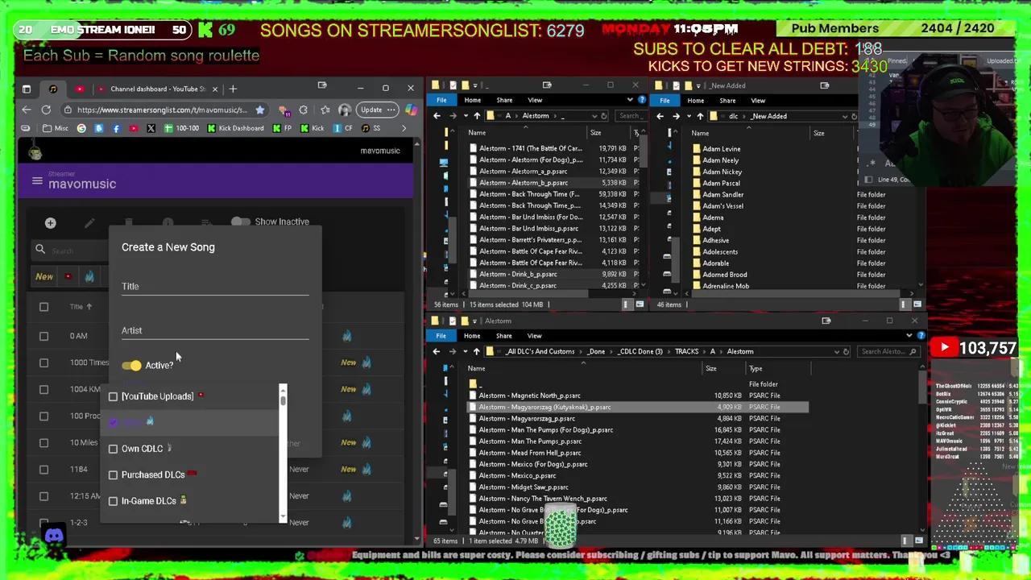The image size is (1031, 580).
Task: Click the dropdown list scrollbar in Create a New Song
Action: click(x=283, y=454)
